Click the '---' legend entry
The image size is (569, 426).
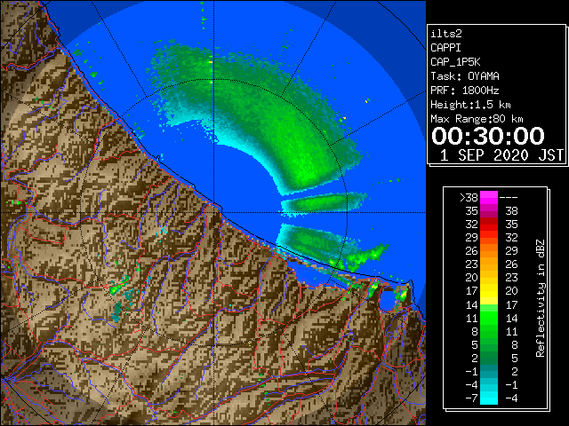[509, 198]
